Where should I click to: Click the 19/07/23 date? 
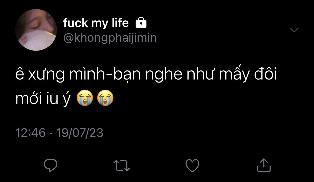coord(80,133)
